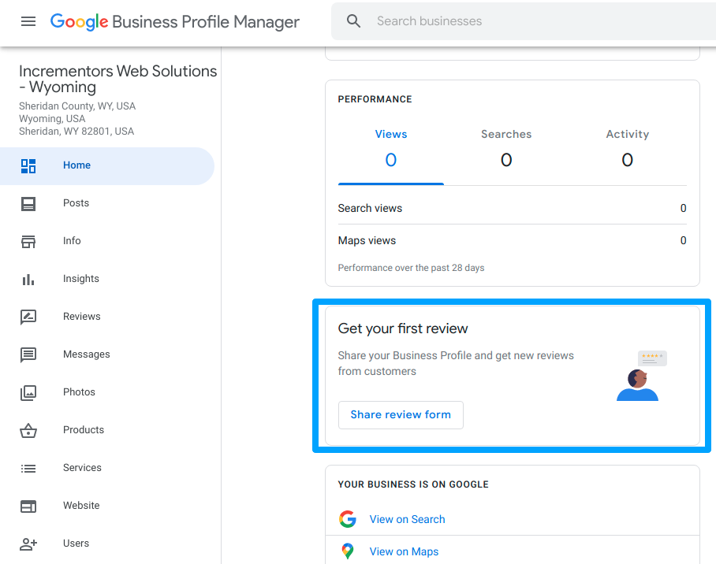The image size is (716, 564).
Task: Click the Photos gallery icon
Action: click(28, 392)
